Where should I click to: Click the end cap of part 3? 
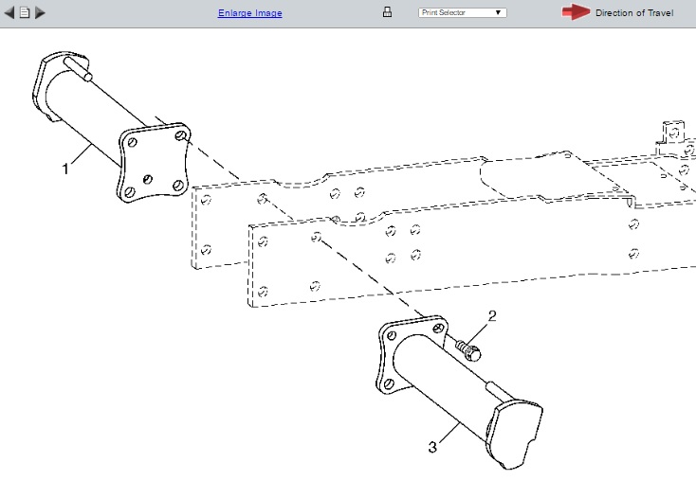point(516,431)
